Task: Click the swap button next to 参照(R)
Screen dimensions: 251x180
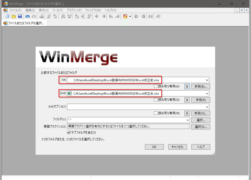Action: pyautogui.click(x=187, y=100)
